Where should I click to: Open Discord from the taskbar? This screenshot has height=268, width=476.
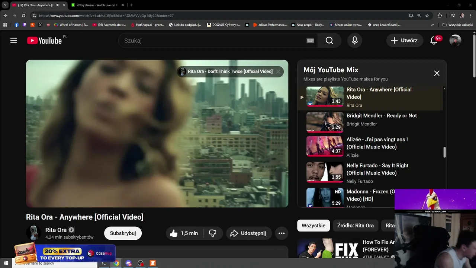(129, 263)
